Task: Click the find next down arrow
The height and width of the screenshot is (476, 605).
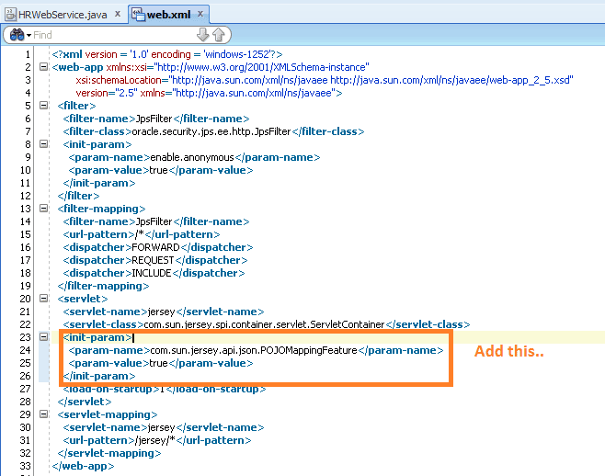Action: [x=202, y=35]
